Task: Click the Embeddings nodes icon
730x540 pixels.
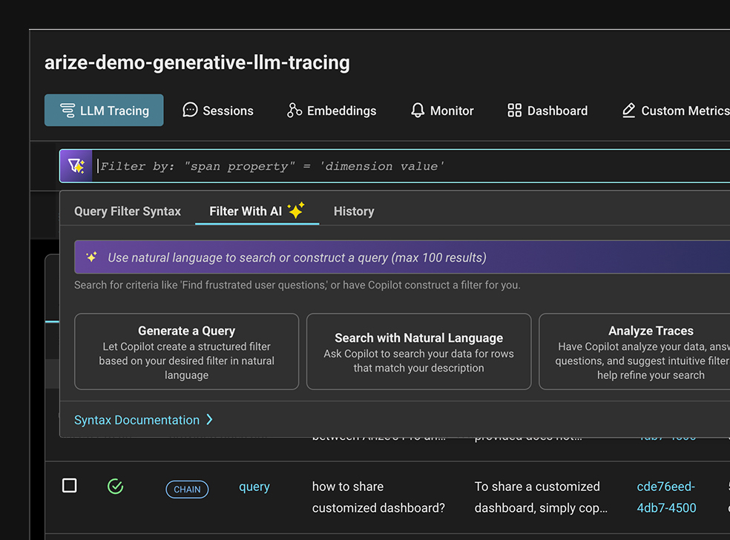Action: (295, 111)
